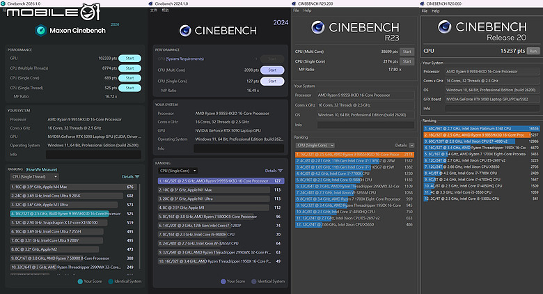
Task: Expand the Details dropdown arrow in Cinebench R23
Action: [x=411, y=146]
